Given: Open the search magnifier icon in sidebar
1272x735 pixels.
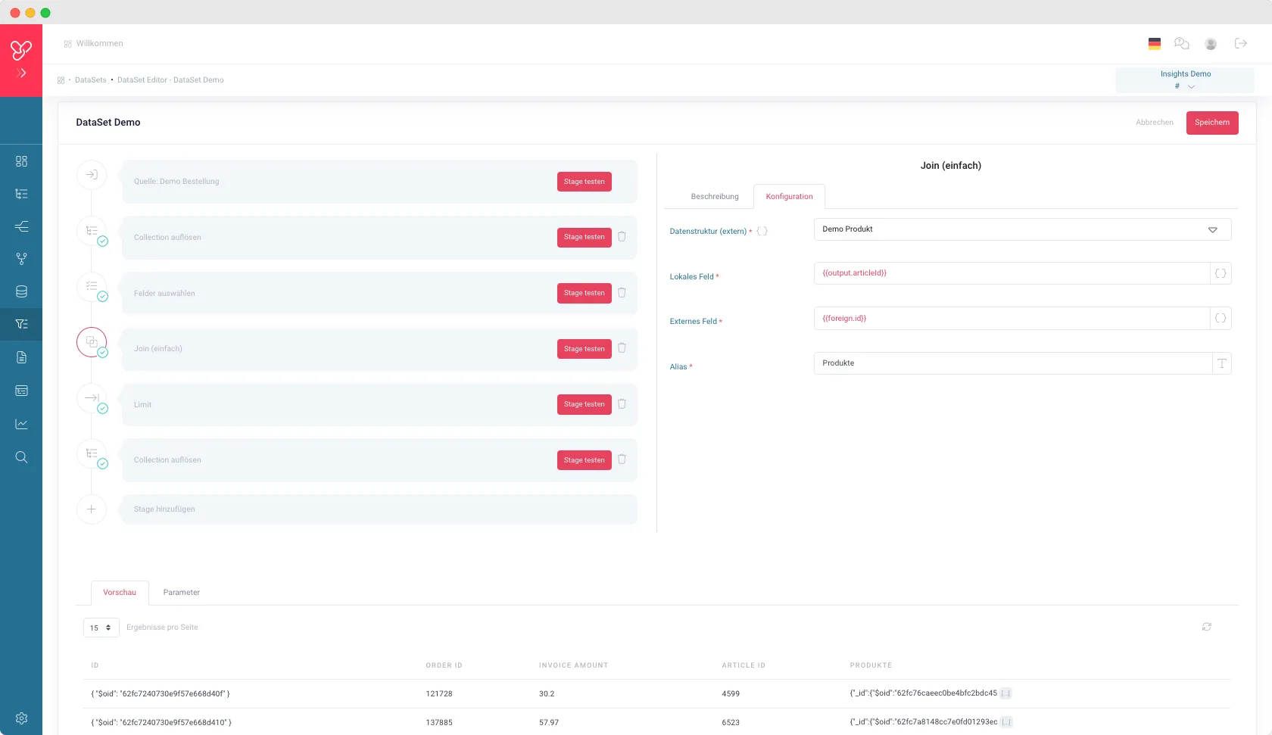Looking at the screenshot, I should click(x=21, y=457).
